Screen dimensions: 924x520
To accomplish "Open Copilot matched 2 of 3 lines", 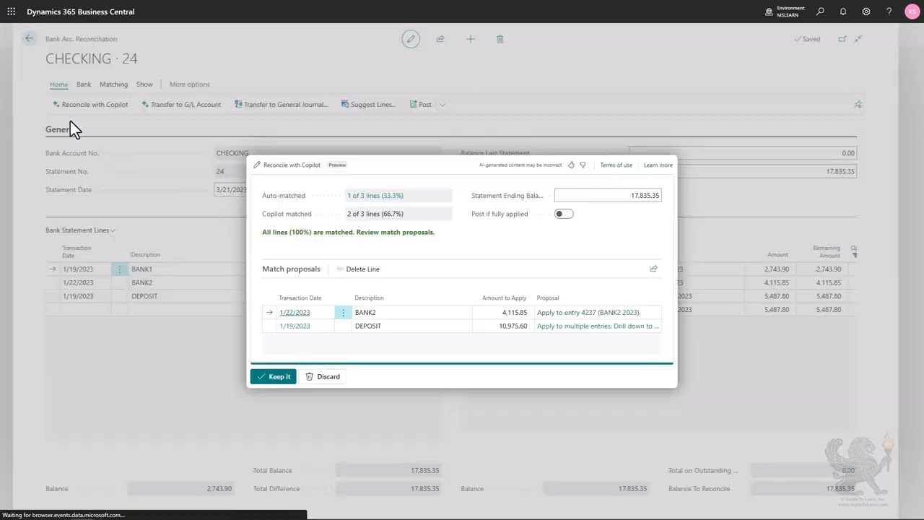I will click(x=375, y=214).
